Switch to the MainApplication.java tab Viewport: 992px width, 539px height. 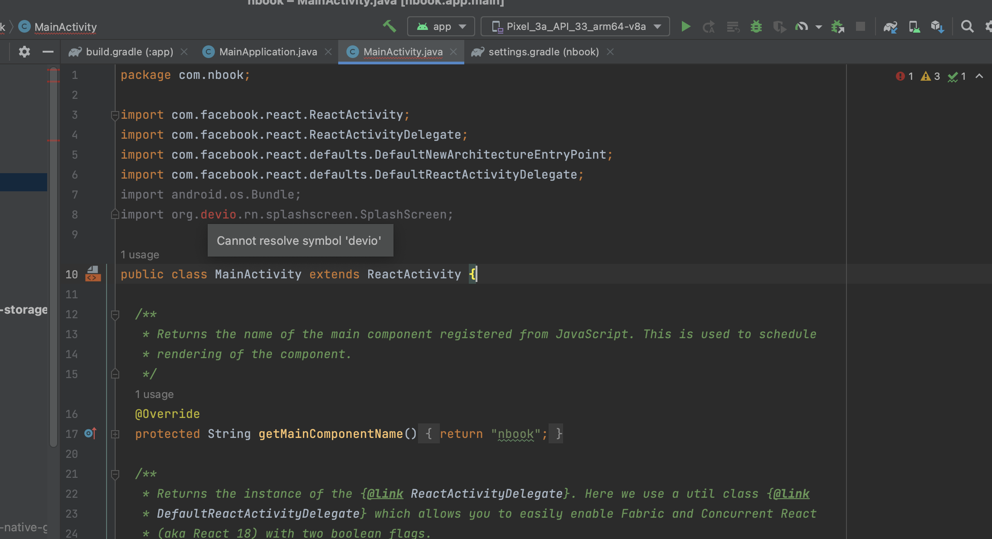(x=267, y=52)
